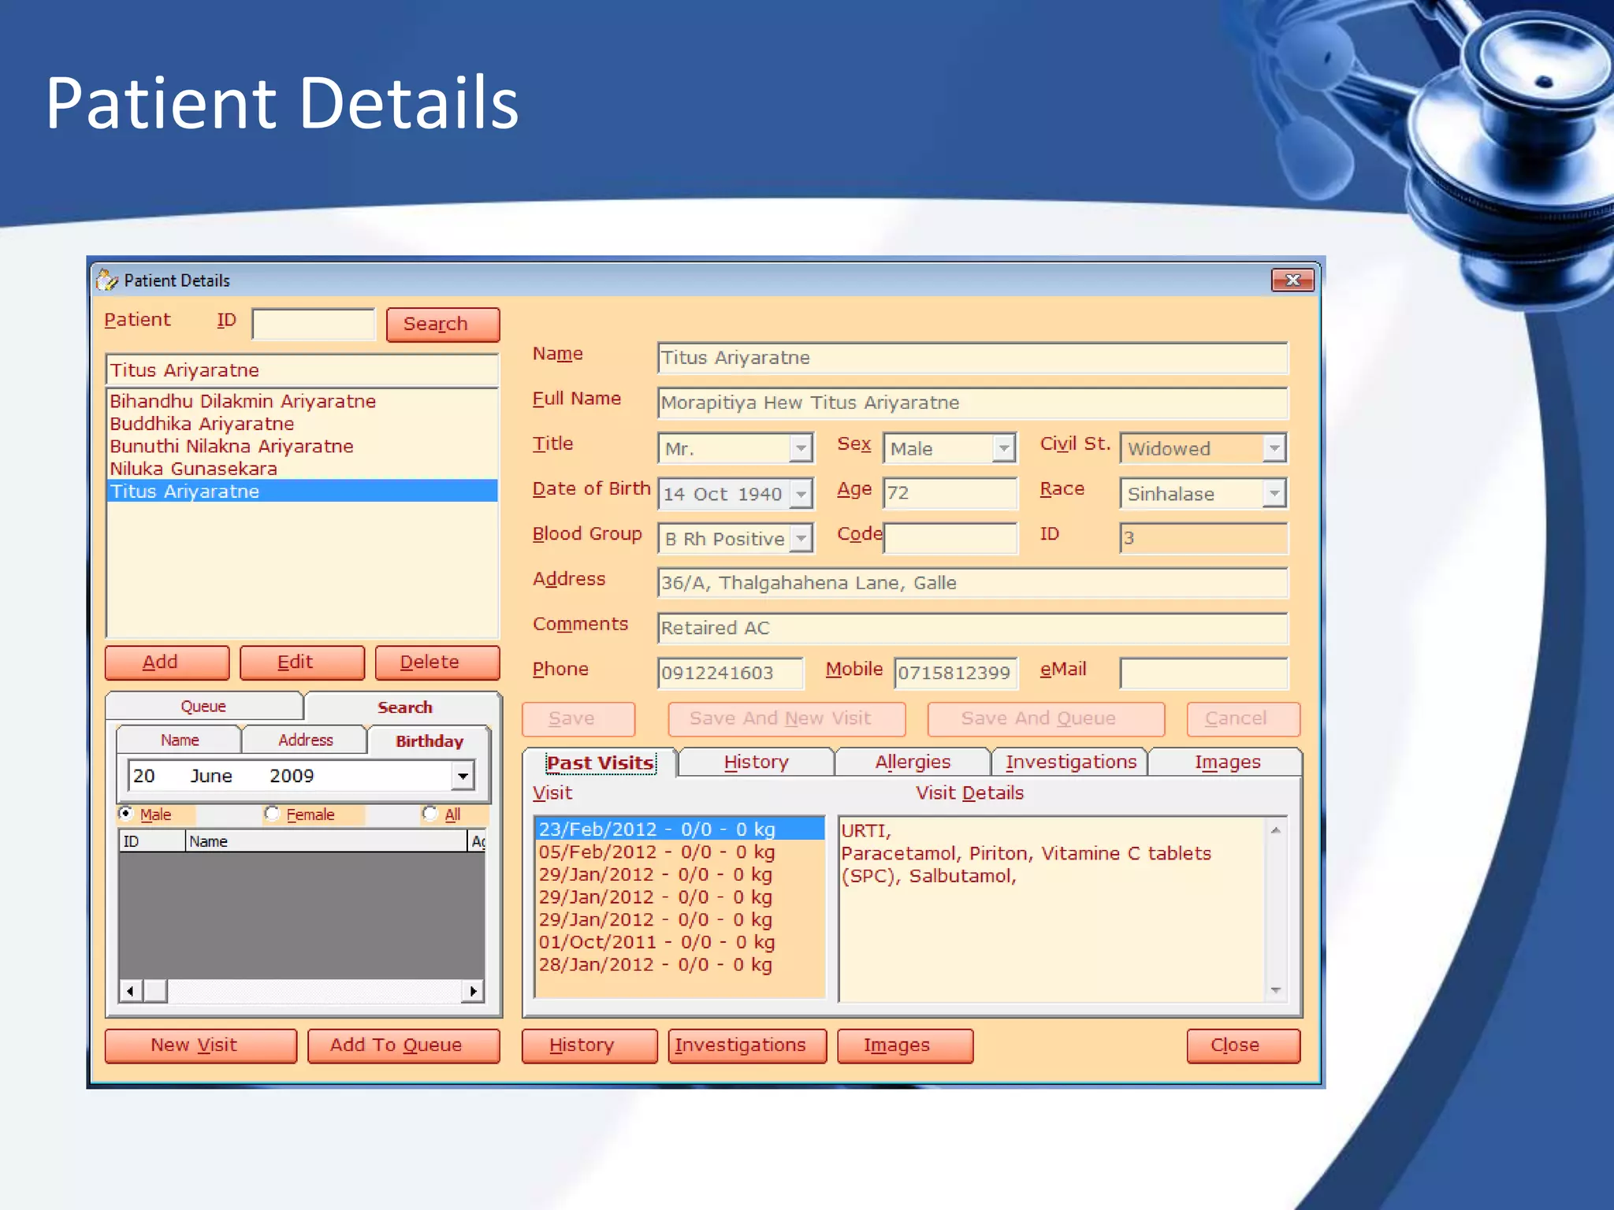Open the Civil St. dropdown showing Widowed

(1274, 448)
